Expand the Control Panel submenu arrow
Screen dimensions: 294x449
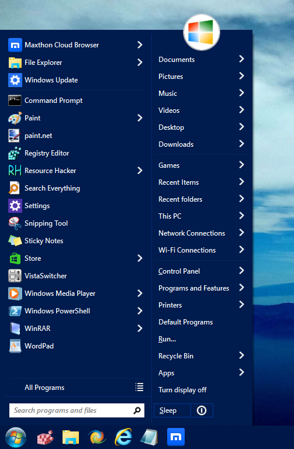[x=241, y=271]
